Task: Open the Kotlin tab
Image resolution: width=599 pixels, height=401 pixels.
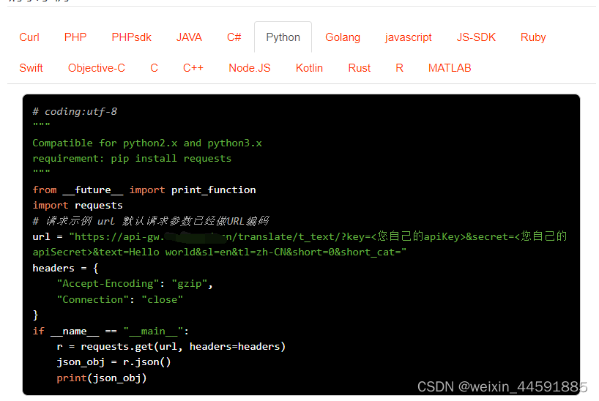Action: pyautogui.click(x=309, y=68)
